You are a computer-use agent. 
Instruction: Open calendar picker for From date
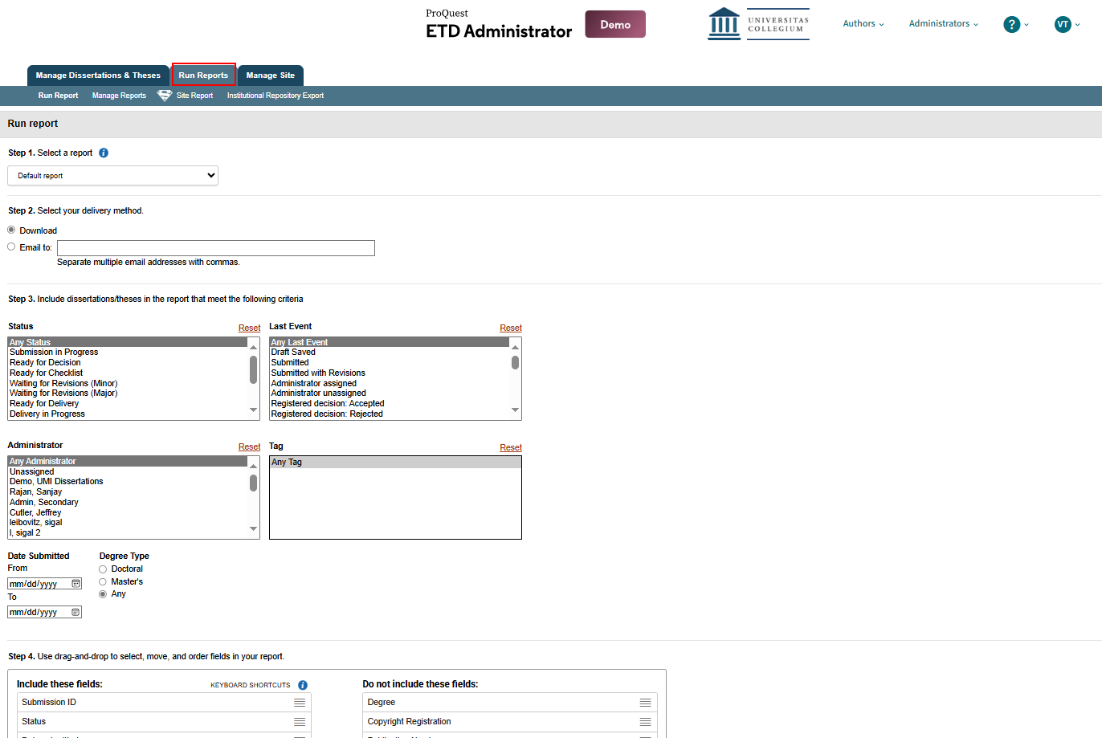76,584
